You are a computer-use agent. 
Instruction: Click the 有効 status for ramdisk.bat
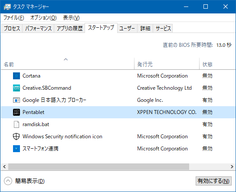[x=207, y=124]
